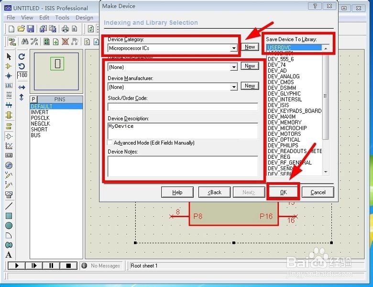Viewport: 373px width, 287px height.
Task: Click the Device Description text box
Action: [x=183, y=131]
